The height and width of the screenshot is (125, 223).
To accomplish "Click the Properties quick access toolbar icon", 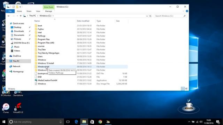I will click(13, 7).
